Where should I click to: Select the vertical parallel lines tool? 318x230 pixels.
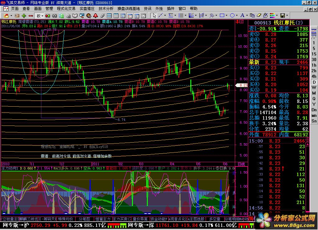180,15
